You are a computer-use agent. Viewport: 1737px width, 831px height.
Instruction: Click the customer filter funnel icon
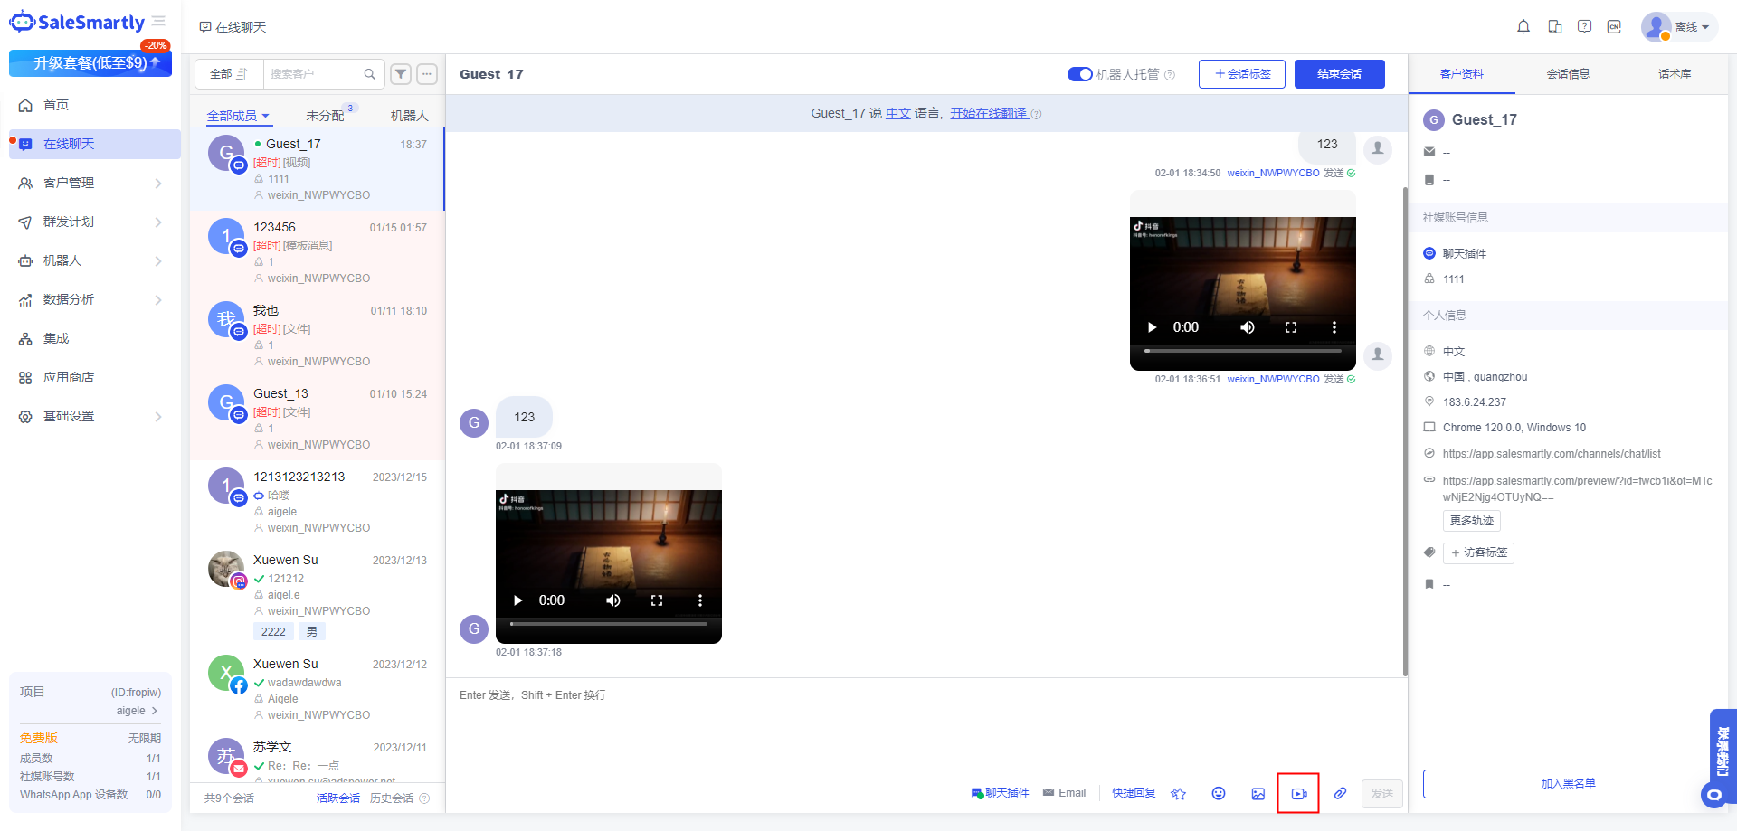[401, 74]
